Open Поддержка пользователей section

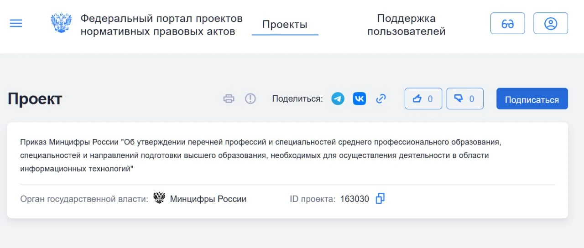click(x=406, y=25)
